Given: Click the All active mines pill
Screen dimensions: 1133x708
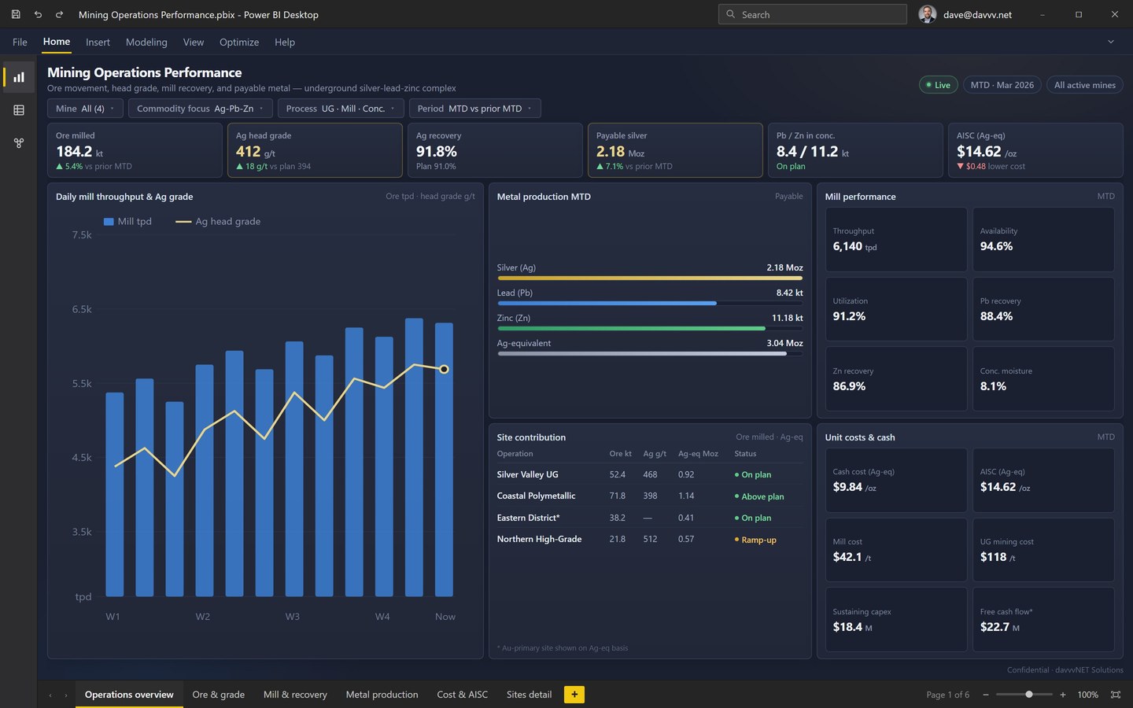Looking at the screenshot, I should tap(1084, 85).
